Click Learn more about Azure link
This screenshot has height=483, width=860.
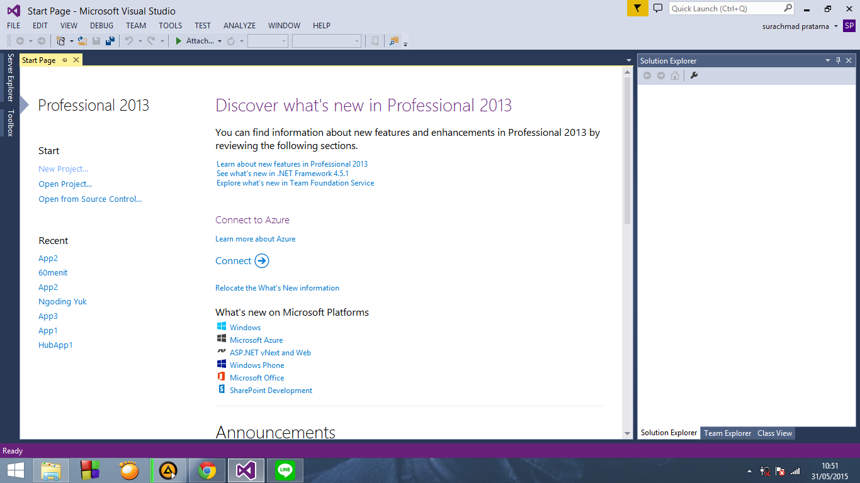coord(255,239)
